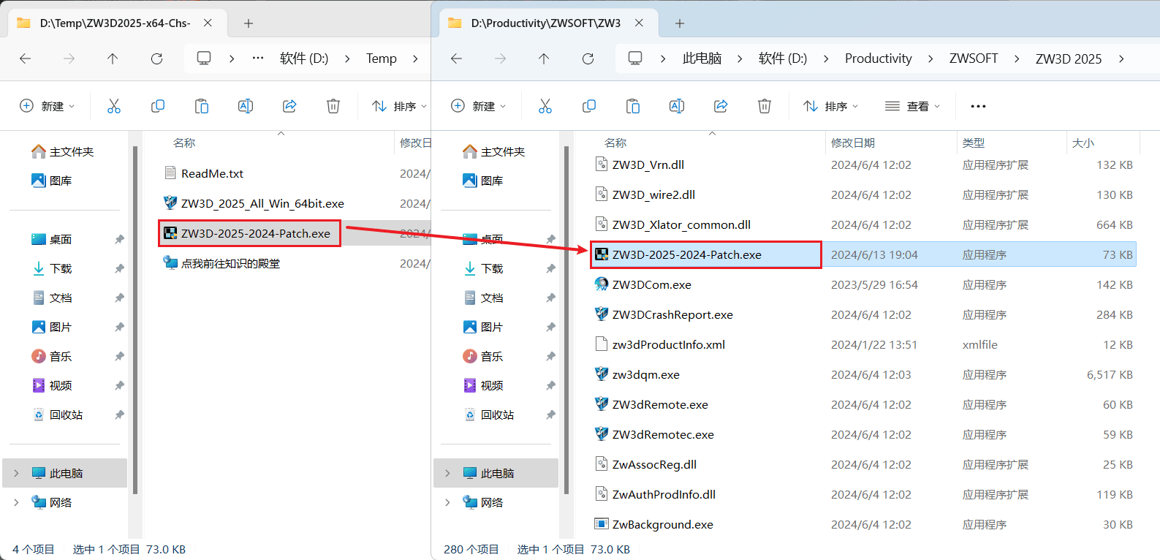Expand 网络 tree node in left window

[x=16, y=502]
